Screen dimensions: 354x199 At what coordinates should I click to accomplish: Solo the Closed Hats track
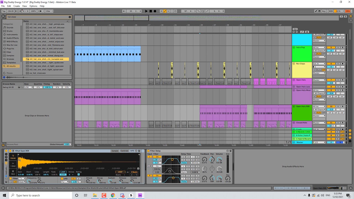click(x=338, y=123)
